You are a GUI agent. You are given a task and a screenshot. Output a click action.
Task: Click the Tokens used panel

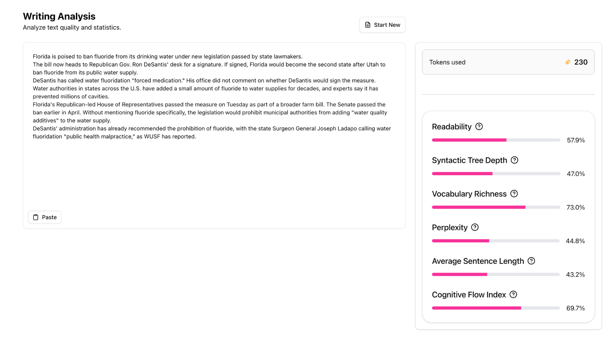coord(508,62)
